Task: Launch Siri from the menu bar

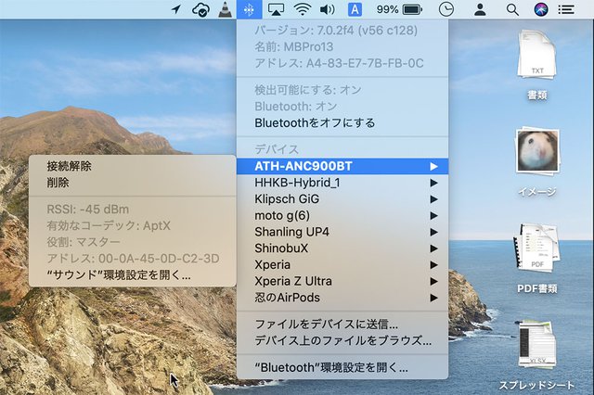Action: pos(541,10)
